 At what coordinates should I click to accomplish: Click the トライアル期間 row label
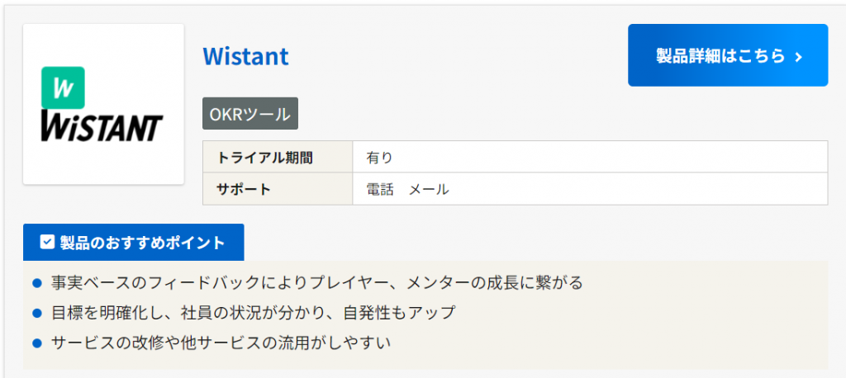[x=264, y=157]
